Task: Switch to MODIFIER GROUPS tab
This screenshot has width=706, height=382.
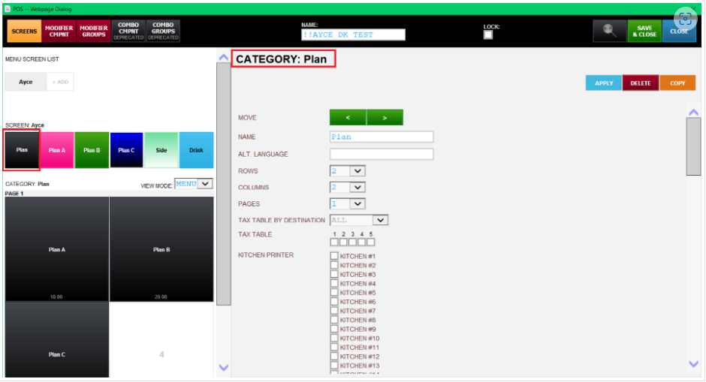Action: tap(94, 31)
